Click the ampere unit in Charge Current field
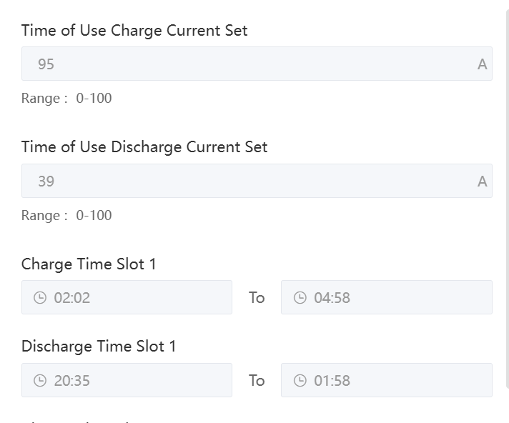Viewport: 509px width, 423px height. [x=483, y=64]
